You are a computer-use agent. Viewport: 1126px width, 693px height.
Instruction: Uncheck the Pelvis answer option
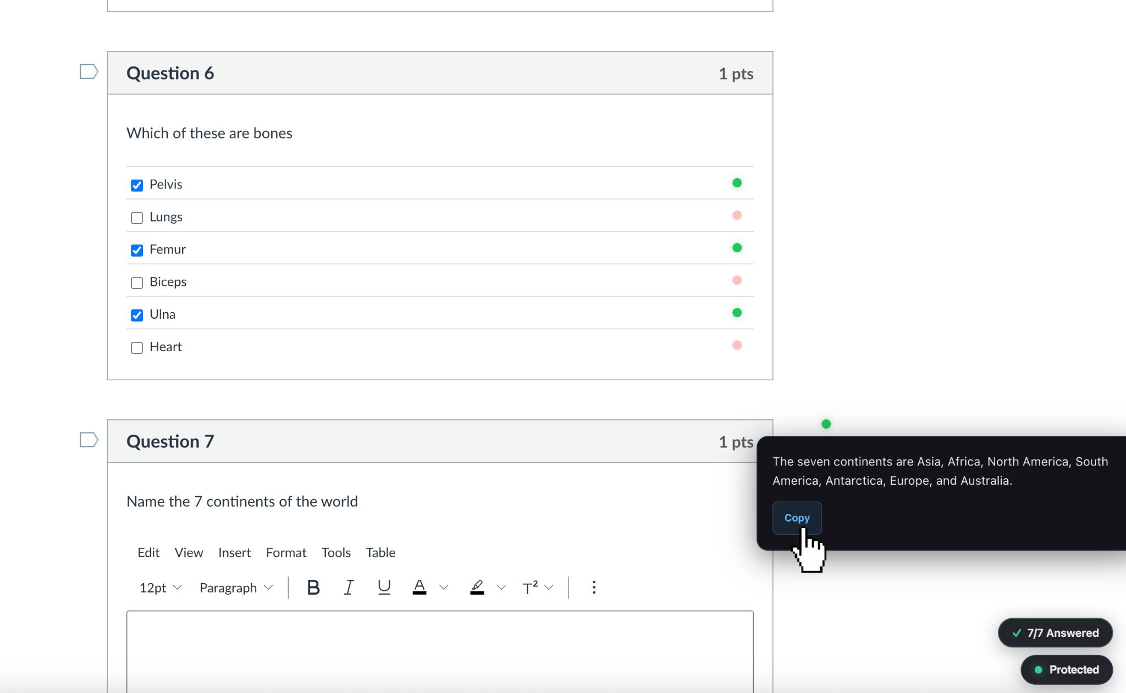click(137, 185)
